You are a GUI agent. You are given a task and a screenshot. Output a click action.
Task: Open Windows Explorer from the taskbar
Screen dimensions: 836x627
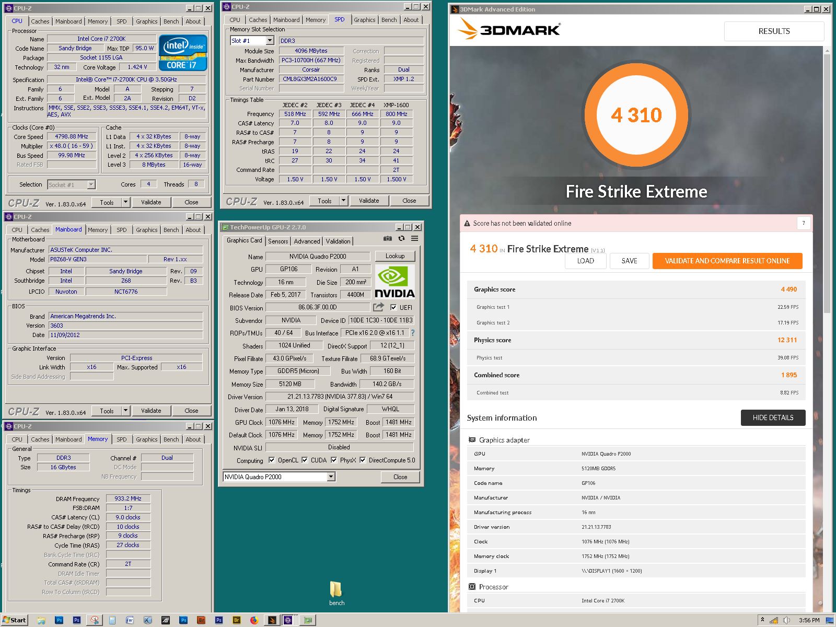point(41,620)
